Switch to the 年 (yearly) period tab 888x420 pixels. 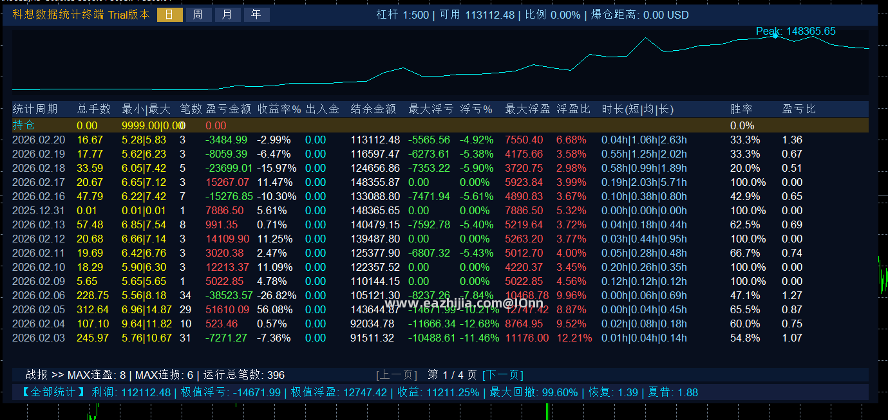pos(256,15)
